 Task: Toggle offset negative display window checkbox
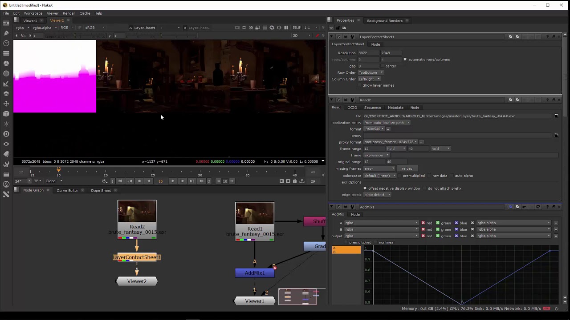[365, 188]
